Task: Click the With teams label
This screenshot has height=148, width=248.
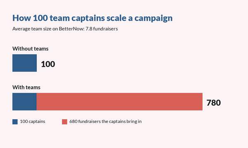Action: pyautogui.click(x=26, y=87)
